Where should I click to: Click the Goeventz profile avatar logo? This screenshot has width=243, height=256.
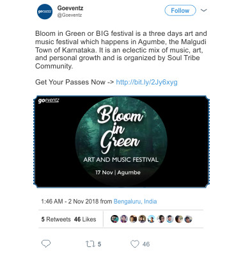pyautogui.click(x=45, y=12)
